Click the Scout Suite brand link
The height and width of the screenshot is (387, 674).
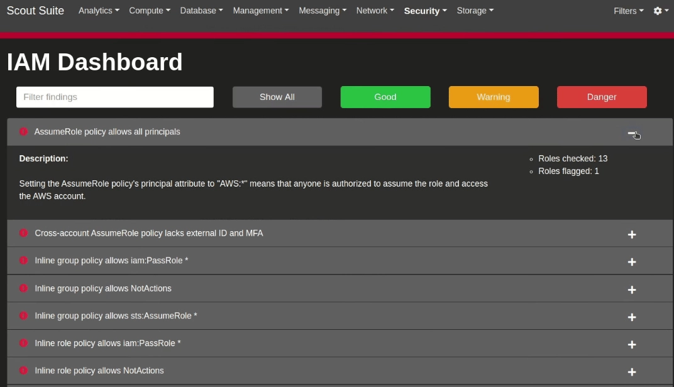[x=35, y=11]
